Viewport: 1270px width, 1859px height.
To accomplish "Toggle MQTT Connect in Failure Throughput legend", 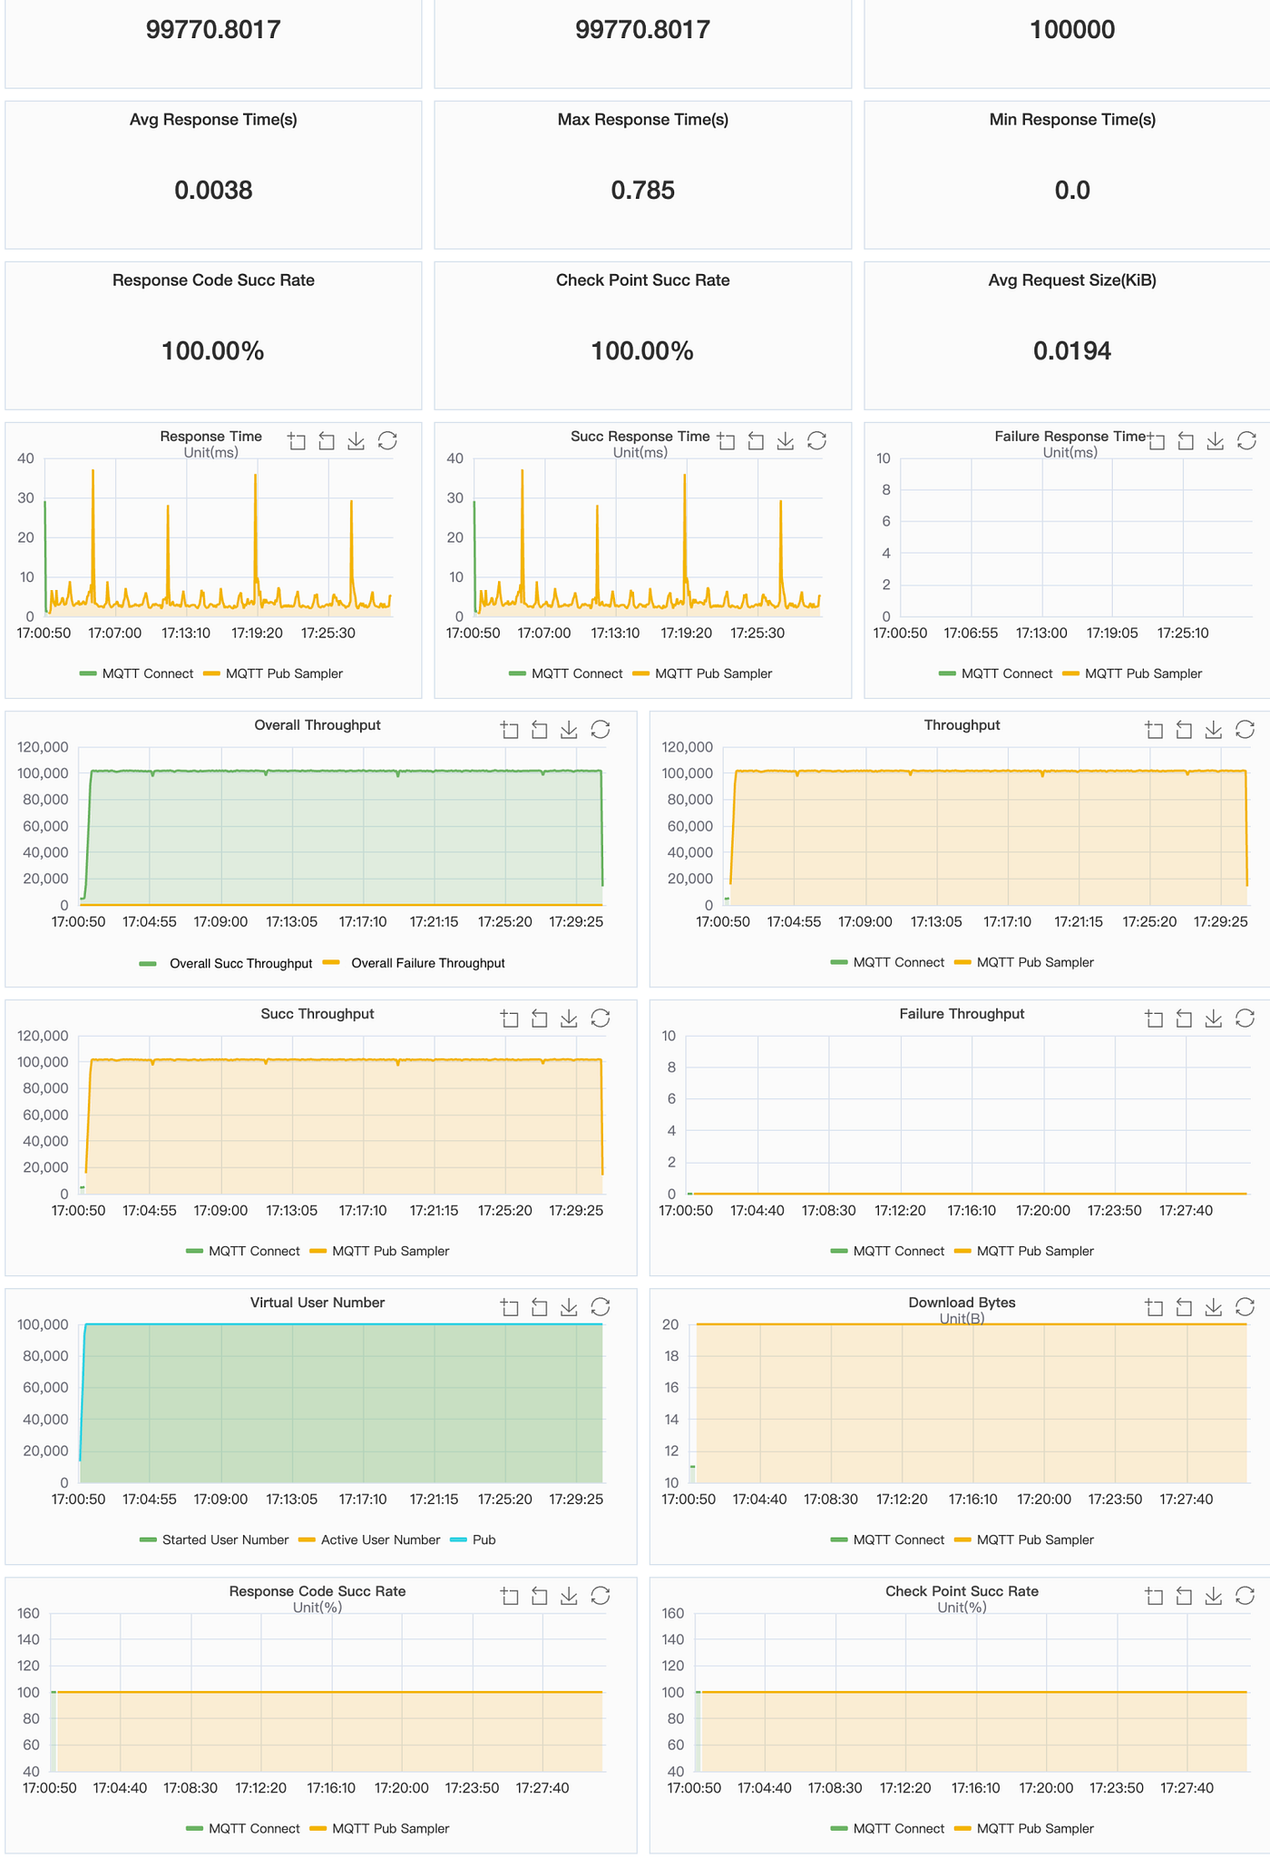I will (x=887, y=1251).
